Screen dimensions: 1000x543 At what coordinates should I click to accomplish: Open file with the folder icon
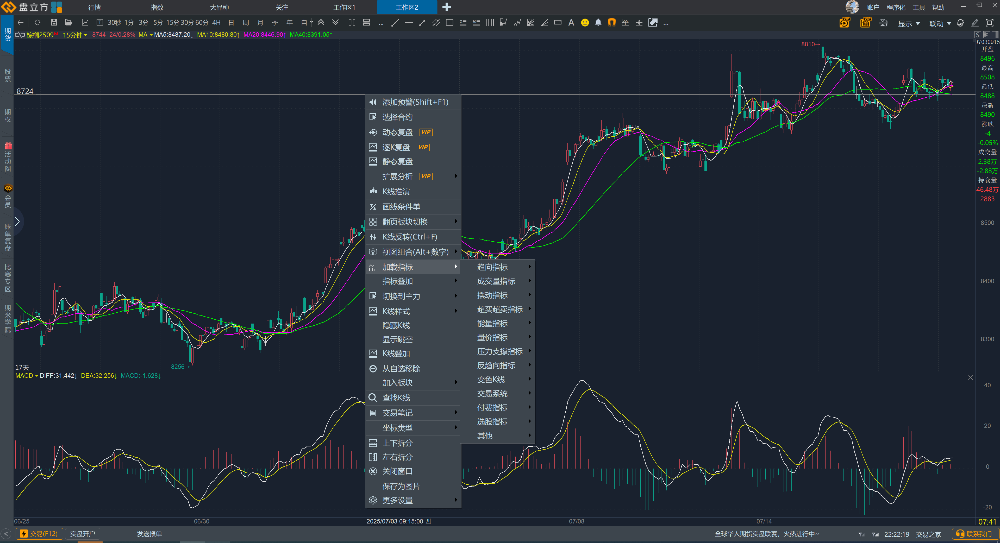pyautogui.click(x=69, y=22)
